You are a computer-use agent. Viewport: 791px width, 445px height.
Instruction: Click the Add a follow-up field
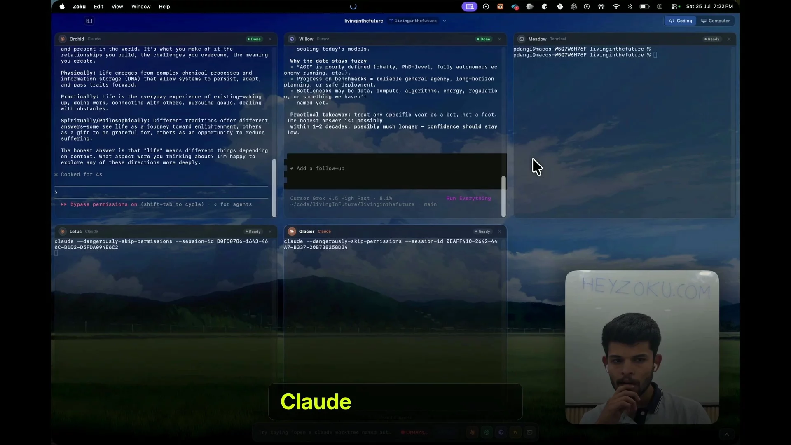coord(394,169)
